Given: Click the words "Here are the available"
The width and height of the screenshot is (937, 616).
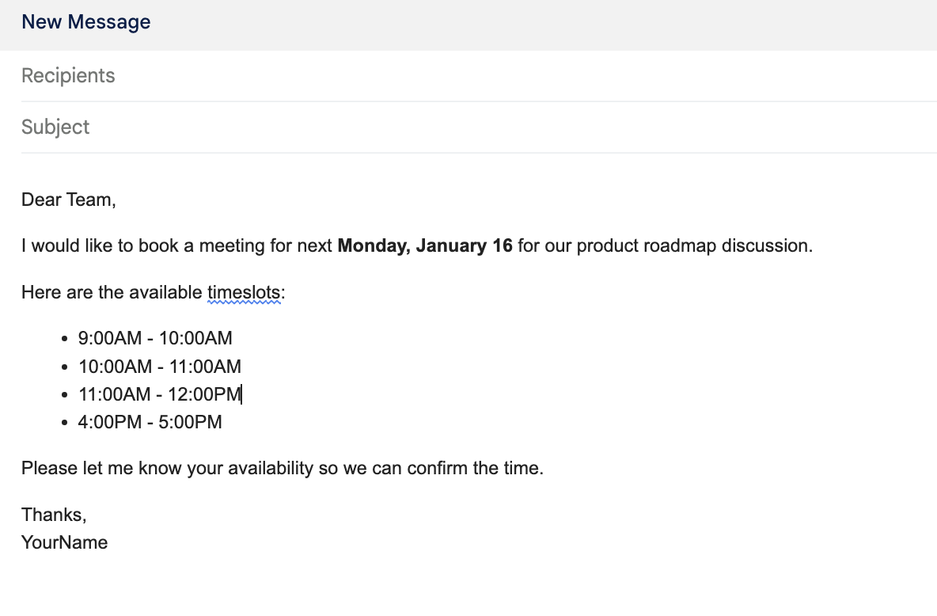Looking at the screenshot, I should pos(112,293).
